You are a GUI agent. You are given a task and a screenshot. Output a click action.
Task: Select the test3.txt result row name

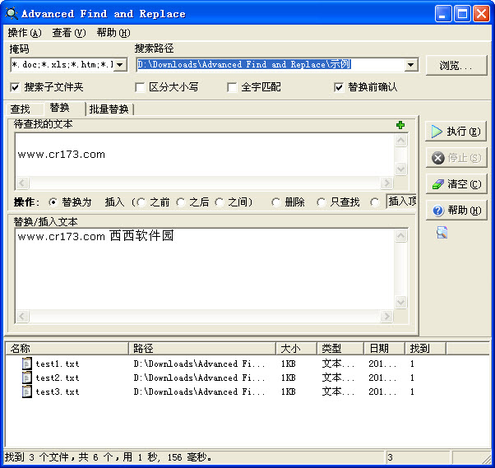[x=57, y=392]
